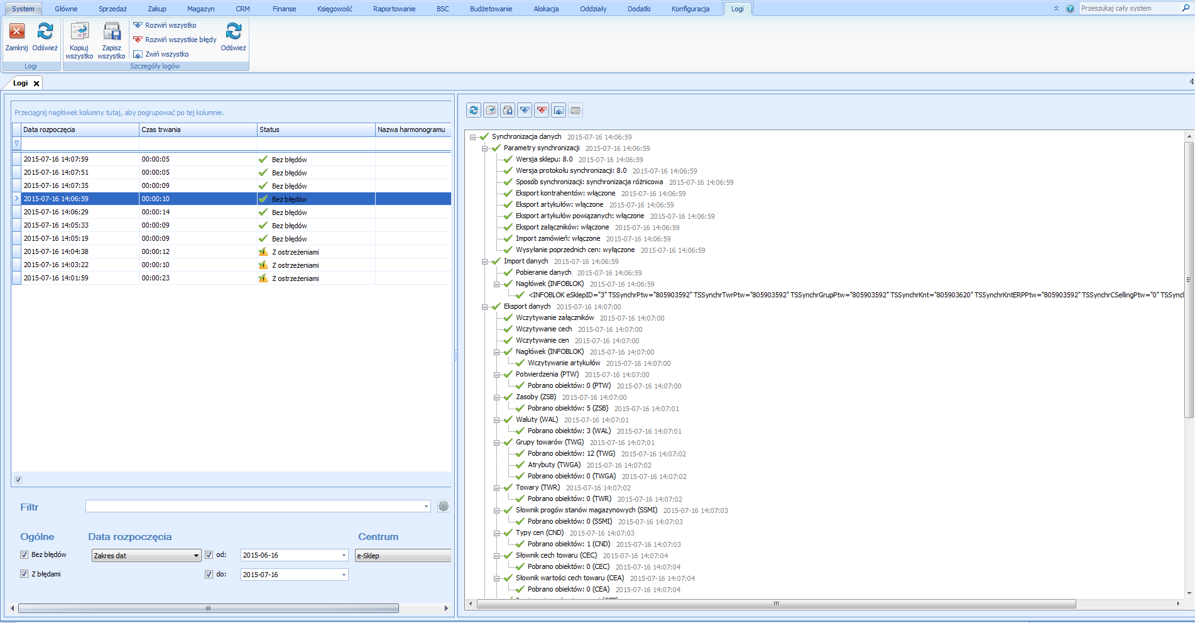Click the Przeszukaj cały system search field
This screenshot has width=1195, height=623.
(1130, 8)
